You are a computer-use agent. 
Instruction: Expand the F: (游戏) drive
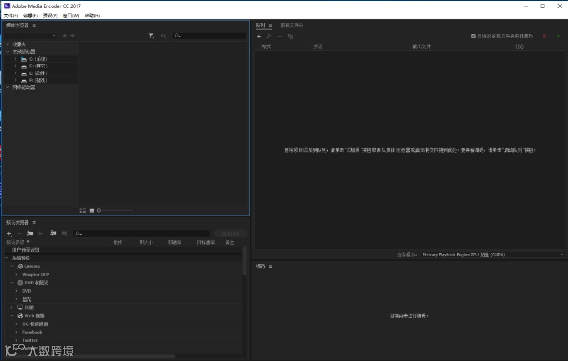click(16, 81)
